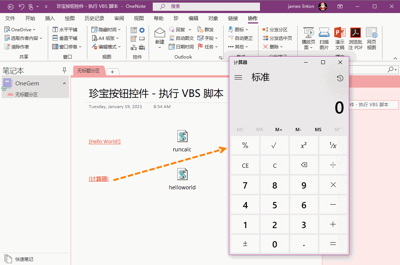Click the CE key in Calculator
This screenshot has width=400, height=265.
click(245, 166)
